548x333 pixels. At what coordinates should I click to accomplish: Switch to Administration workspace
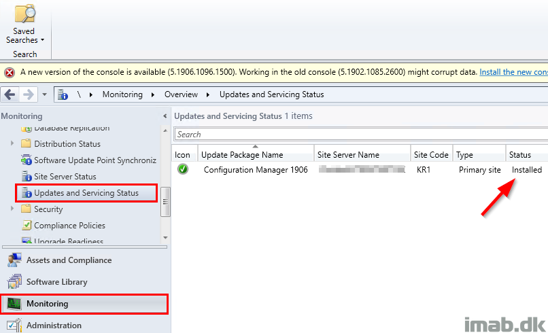click(54, 326)
